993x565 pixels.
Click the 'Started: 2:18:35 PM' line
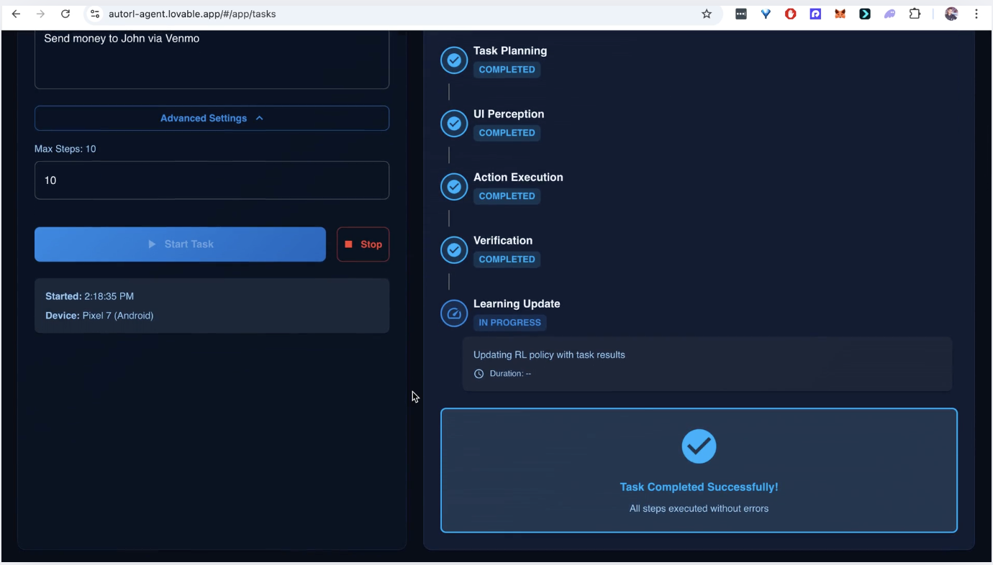[x=89, y=296]
